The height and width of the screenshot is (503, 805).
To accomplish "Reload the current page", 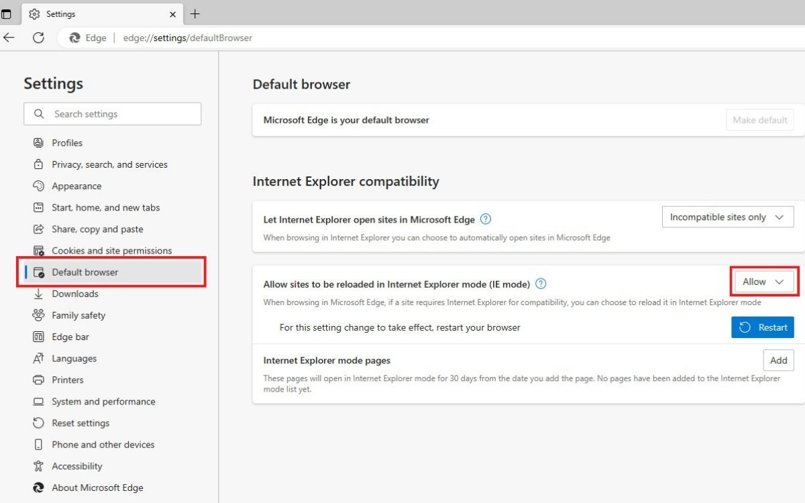I will 38,38.
